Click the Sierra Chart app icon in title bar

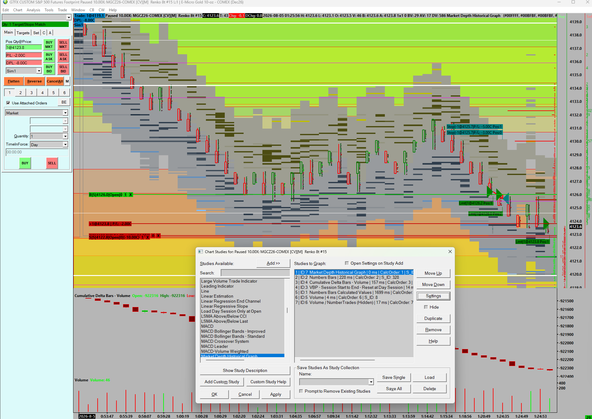pos(5,2)
